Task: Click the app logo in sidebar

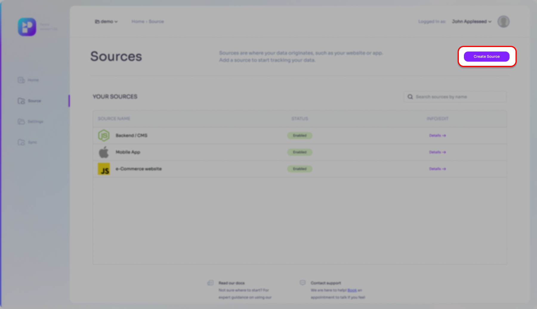Action: [27, 27]
